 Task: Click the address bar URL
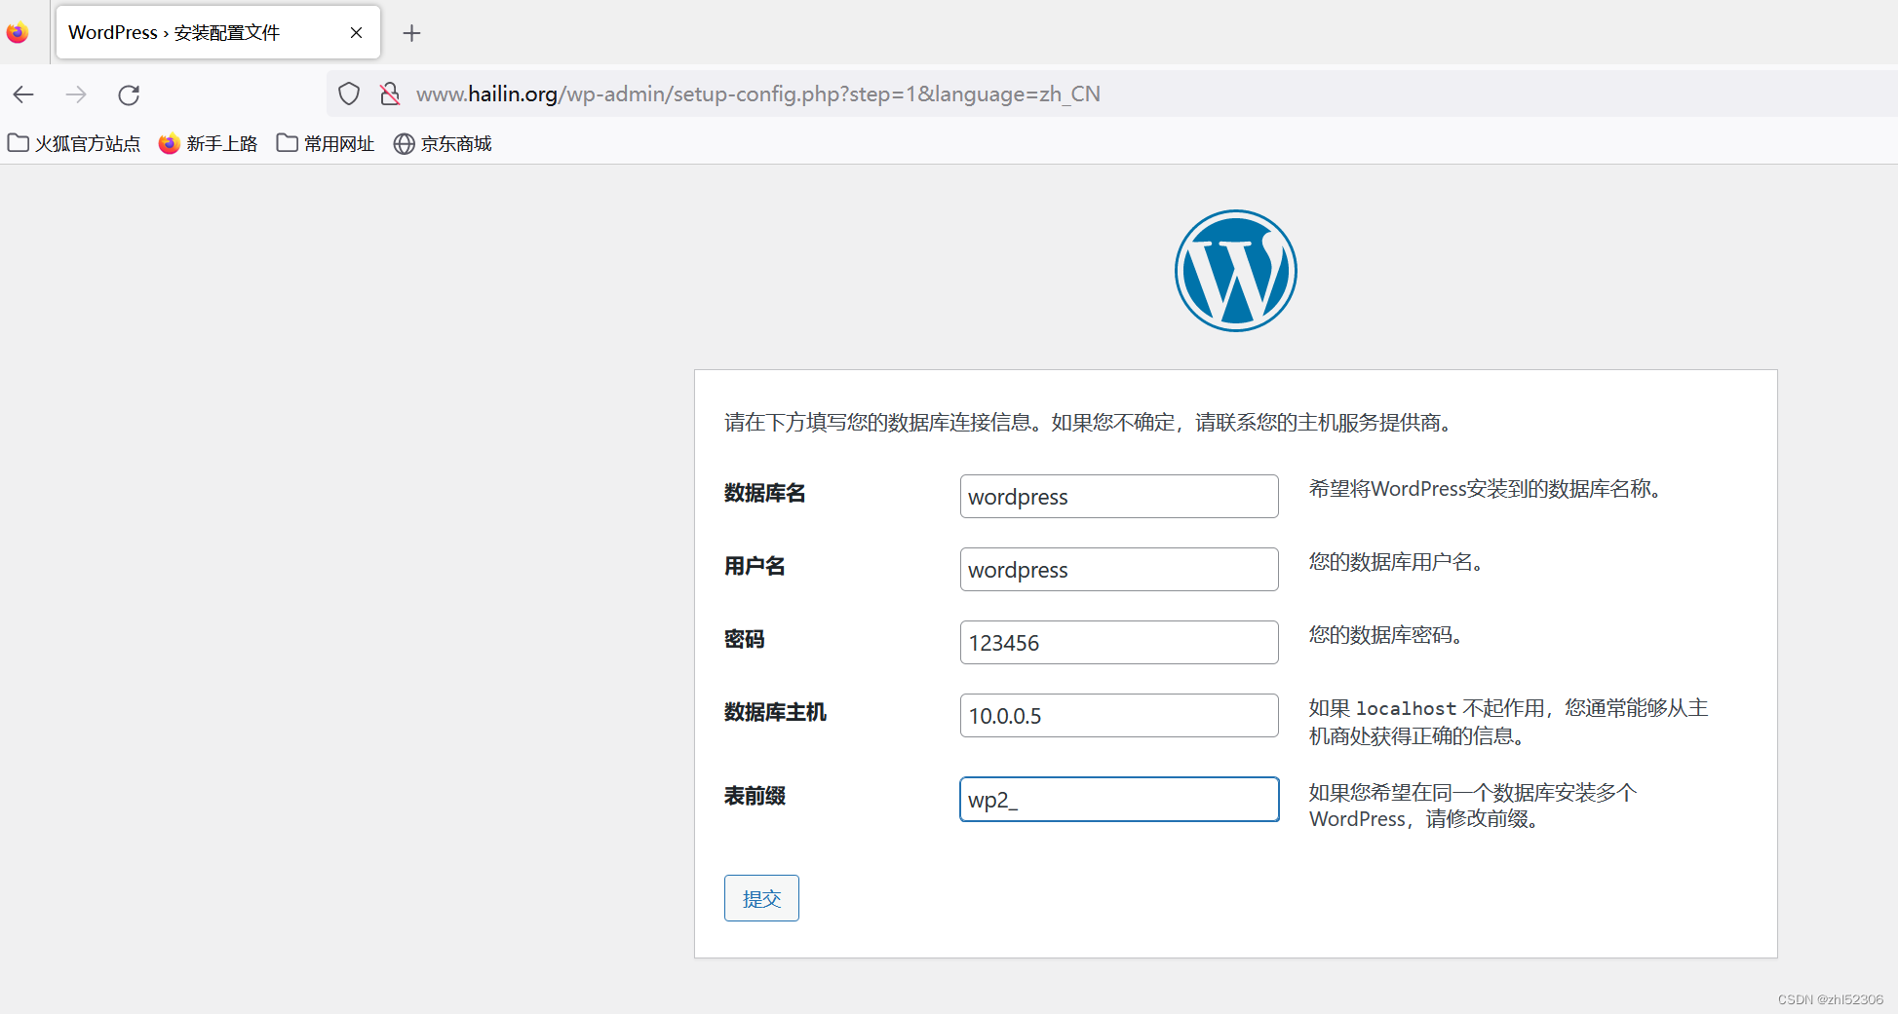point(757,94)
